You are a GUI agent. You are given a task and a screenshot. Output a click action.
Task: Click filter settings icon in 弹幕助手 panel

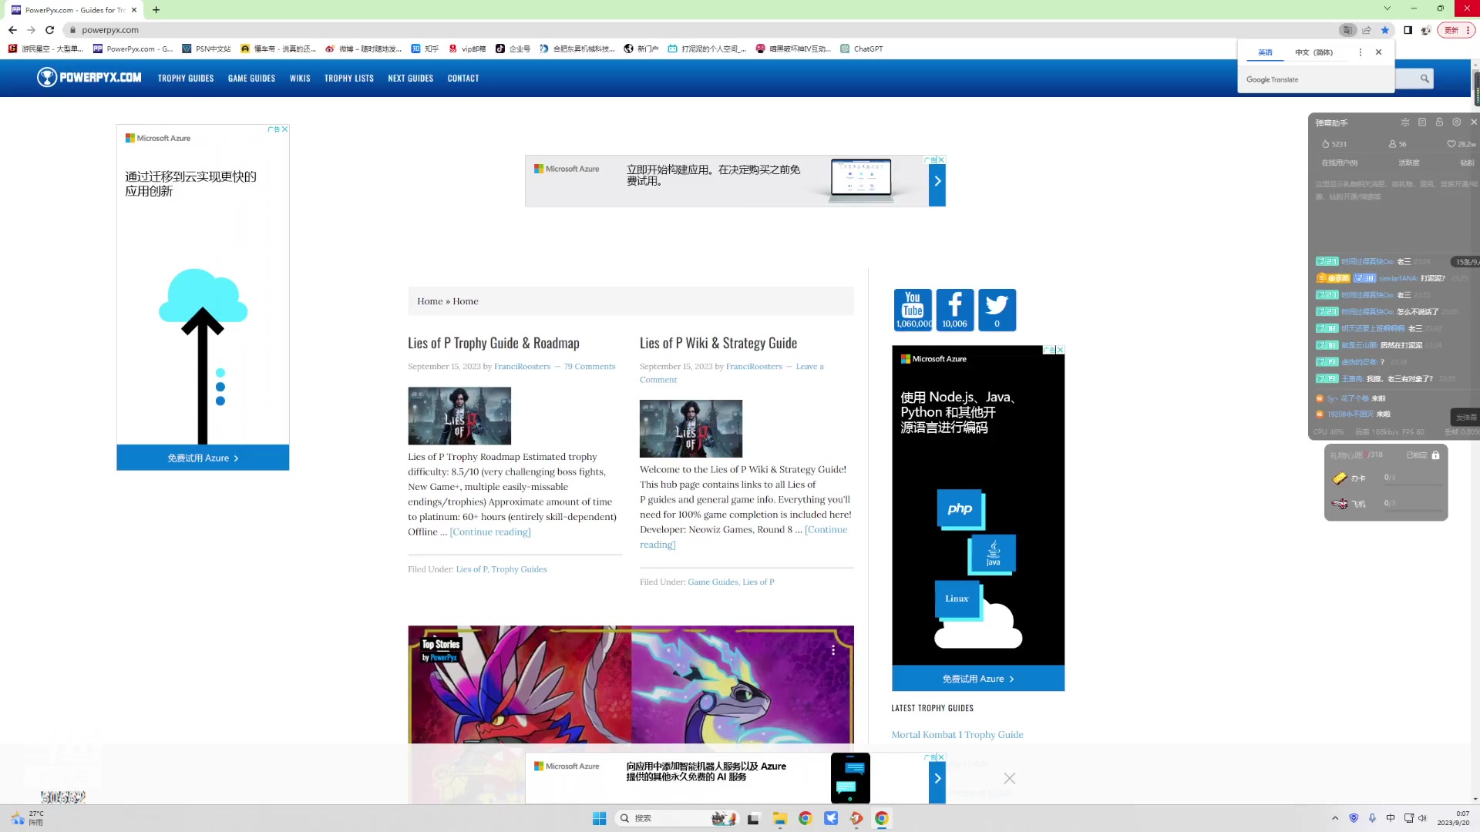point(1405,122)
